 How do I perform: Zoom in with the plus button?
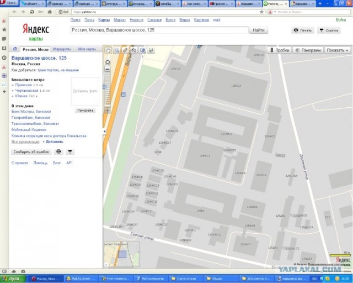[x=108, y=111]
